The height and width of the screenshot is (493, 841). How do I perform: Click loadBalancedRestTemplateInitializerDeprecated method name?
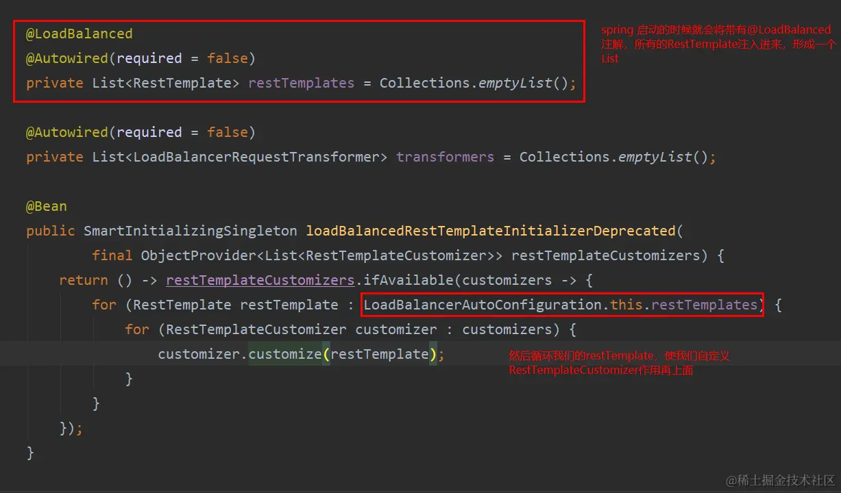coord(491,231)
